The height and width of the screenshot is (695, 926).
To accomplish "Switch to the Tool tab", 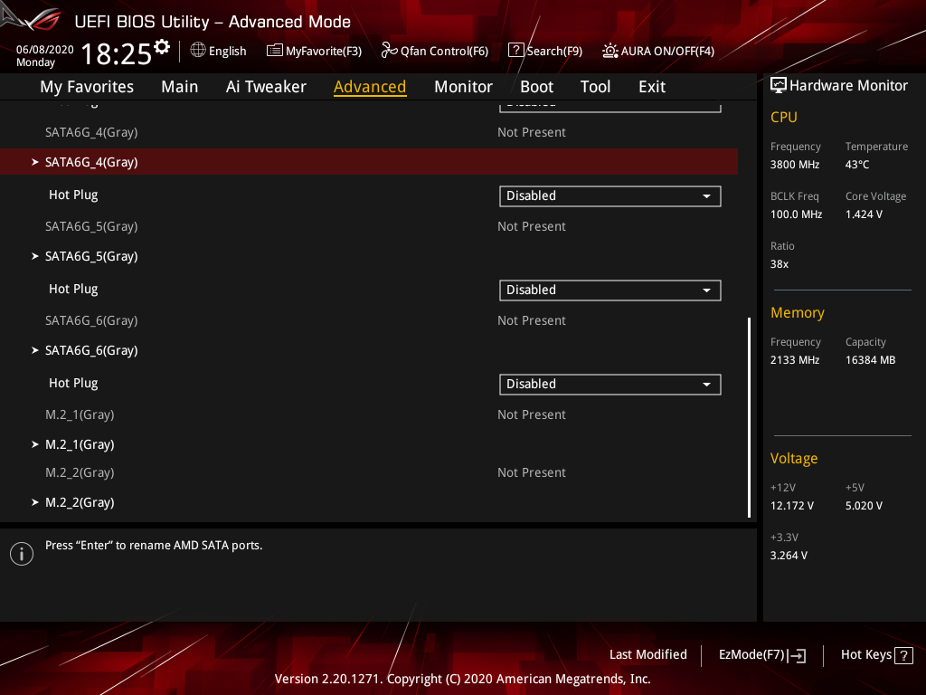I will coord(595,87).
